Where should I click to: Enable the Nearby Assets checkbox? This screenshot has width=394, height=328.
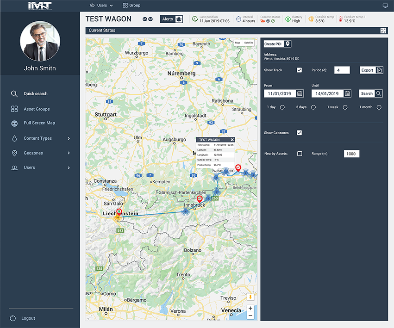coord(300,154)
